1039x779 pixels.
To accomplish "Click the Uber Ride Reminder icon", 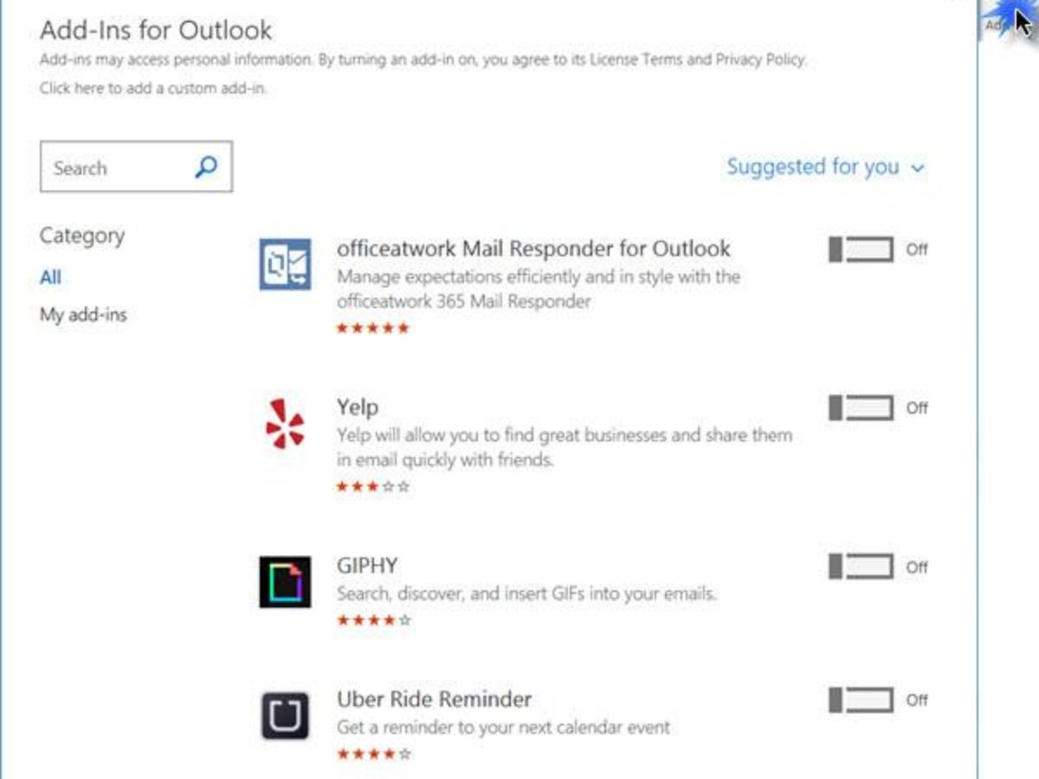I will point(285,715).
